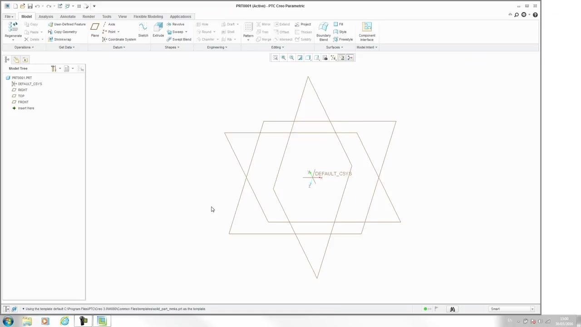This screenshot has width=581, height=327.
Task: Toggle datum display filters in graphics toolbar
Action: click(x=333, y=58)
